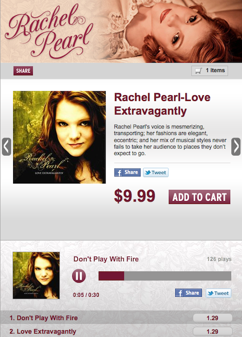Image resolution: width=242 pixels, height=337 pixels.
Task: Open the shopping cart with 1 items
Action: pyautogui.click(x=210, y=71)
